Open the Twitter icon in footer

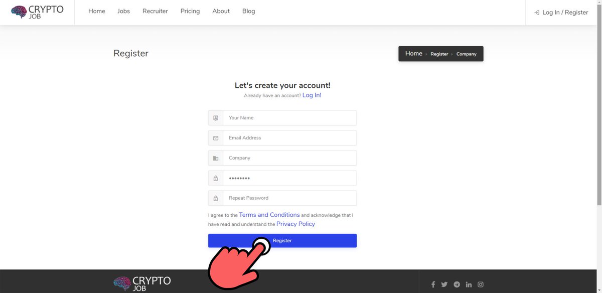(444, 284)
